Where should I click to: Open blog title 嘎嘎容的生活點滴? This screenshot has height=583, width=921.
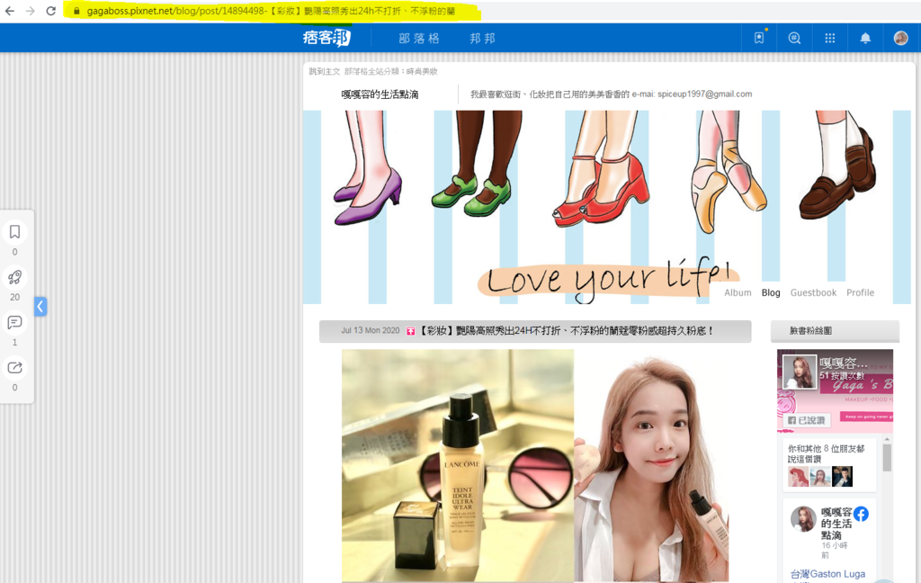click(380, 94)
